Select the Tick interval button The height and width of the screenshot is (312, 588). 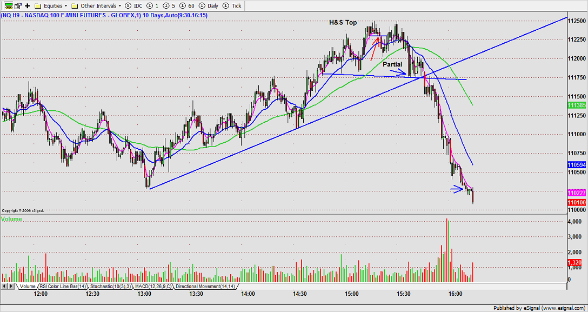click(x=232, y=5)
